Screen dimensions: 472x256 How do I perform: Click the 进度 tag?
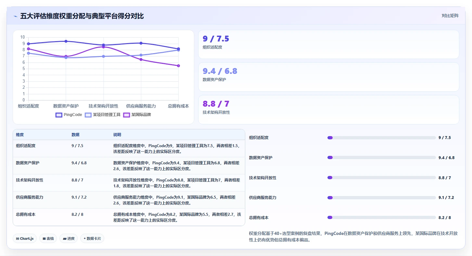pos(69,239)
